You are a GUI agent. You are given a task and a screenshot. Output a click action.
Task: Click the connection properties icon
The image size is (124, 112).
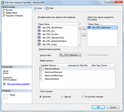tap(4, 84)
